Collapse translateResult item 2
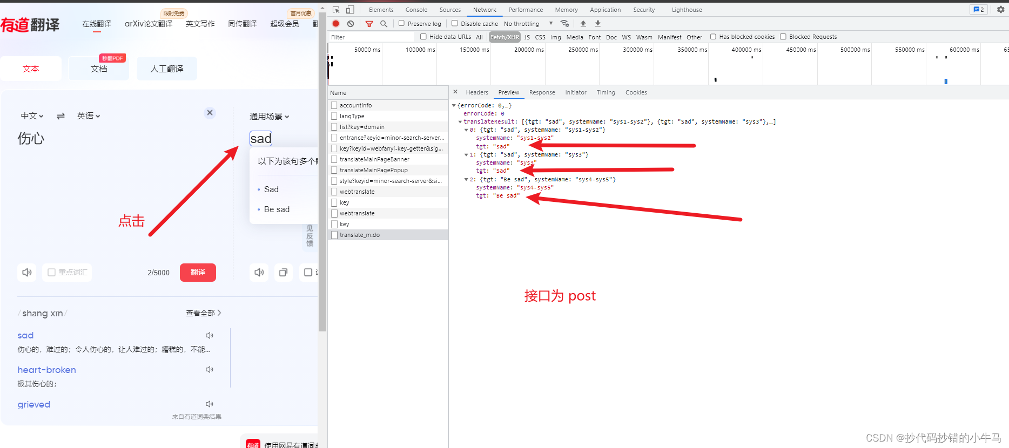 [x=466, y=180]
